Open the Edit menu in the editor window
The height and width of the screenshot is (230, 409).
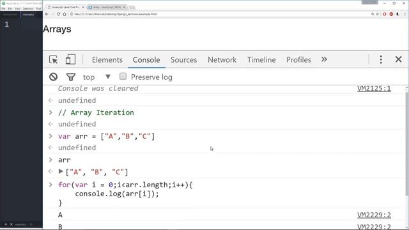[10, 8]
